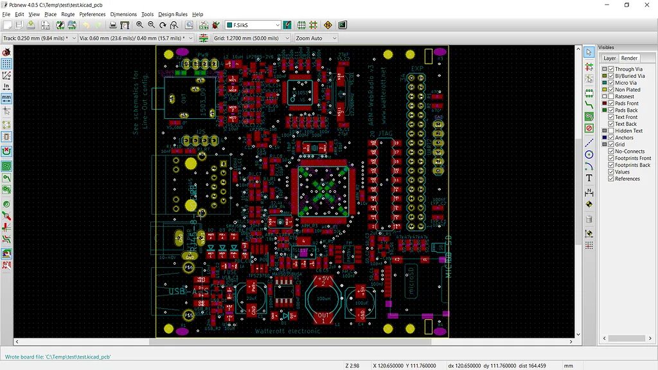658x370 pixels.
Task: Select the Add text tool
Action: [x=589, y=178]
